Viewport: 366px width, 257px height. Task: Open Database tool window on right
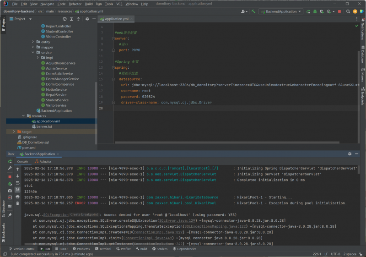point(363,55)
